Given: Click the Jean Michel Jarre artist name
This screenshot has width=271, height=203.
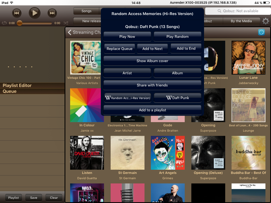Looking at the screenshot, I should (127, 131).
